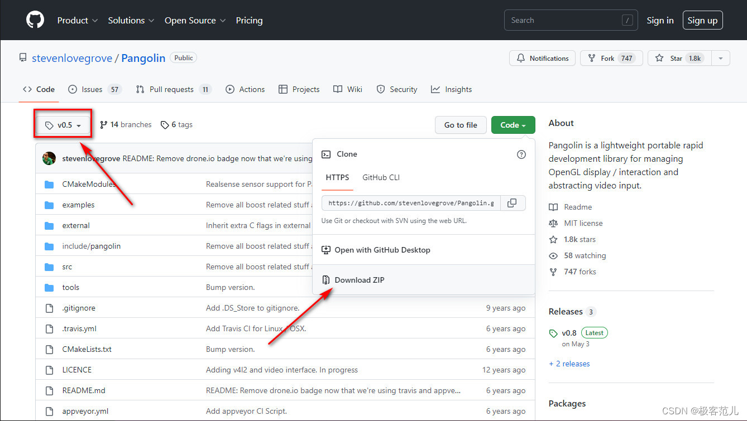Click the Download ZIP archive icon
The height and width of the screenshot is (421, 747).
[326, 280]
